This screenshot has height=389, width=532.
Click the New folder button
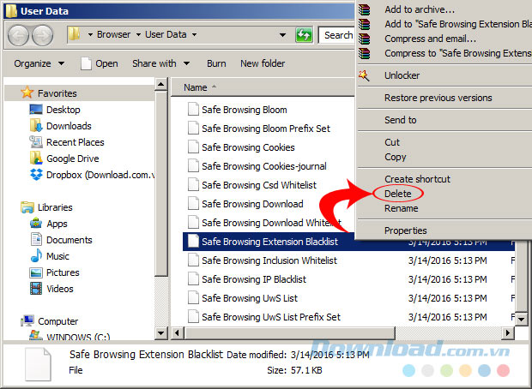pos(263,63)
